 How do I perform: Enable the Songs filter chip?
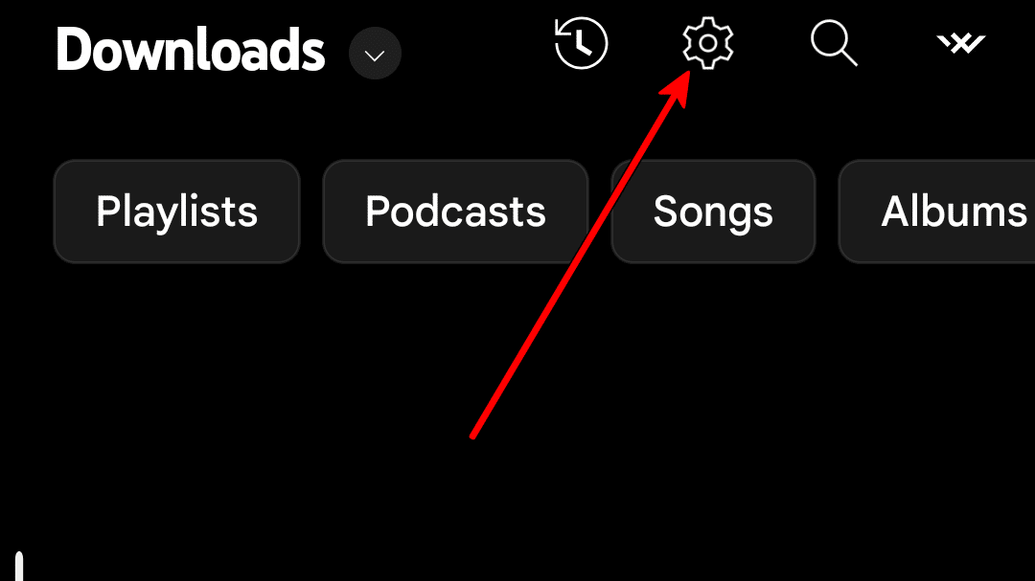point(713,212)
